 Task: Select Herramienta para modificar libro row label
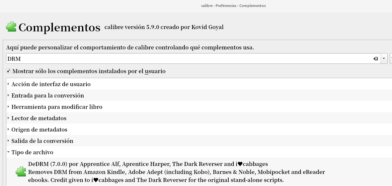pyautogui.click(x=57, y=107)
